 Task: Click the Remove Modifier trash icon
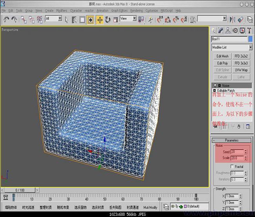239,127
